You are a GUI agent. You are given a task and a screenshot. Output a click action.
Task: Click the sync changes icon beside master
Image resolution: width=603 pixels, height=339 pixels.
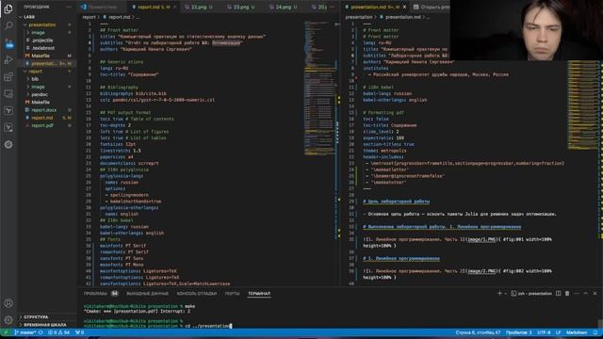41,332
